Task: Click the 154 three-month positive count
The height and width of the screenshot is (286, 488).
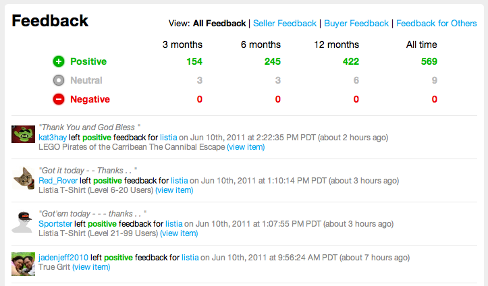Action: [194, 61]
